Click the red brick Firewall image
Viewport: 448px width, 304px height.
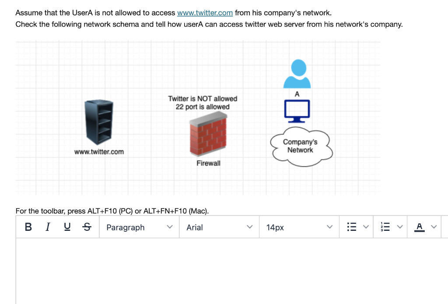(208, 134)
